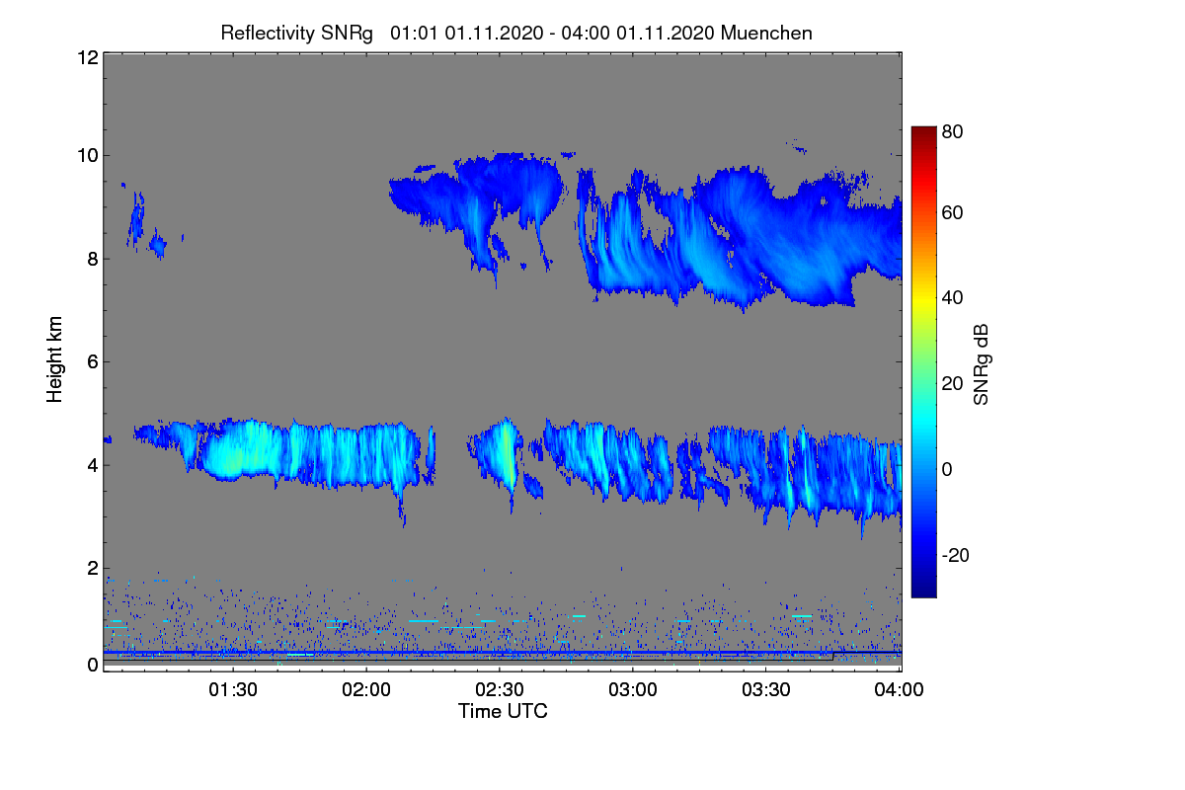This screenshot has width=1185, height=790.
Task: Click the plot title 'Reflectivity SNRg' text
Action: tap(296, 33)
